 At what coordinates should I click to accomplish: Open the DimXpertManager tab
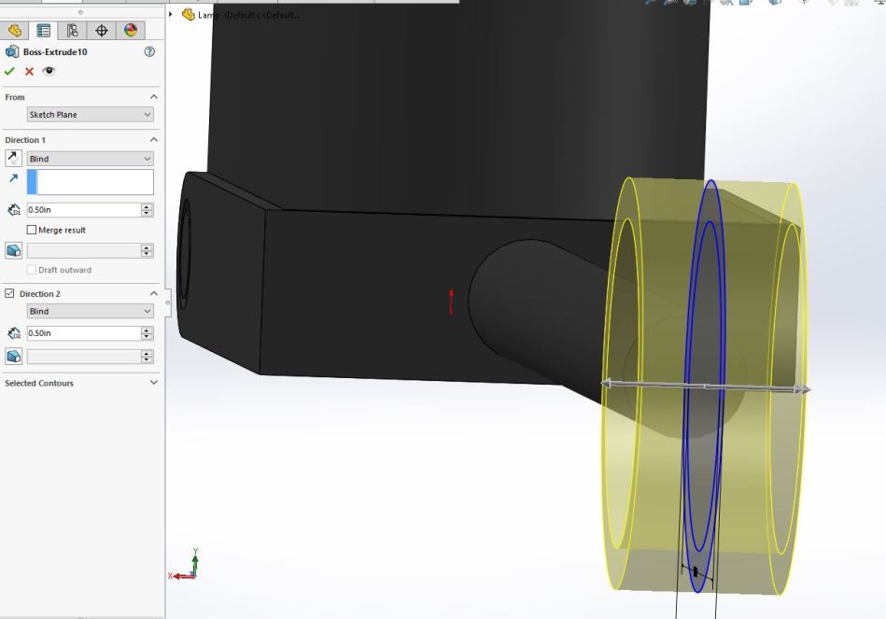point(101,31)
